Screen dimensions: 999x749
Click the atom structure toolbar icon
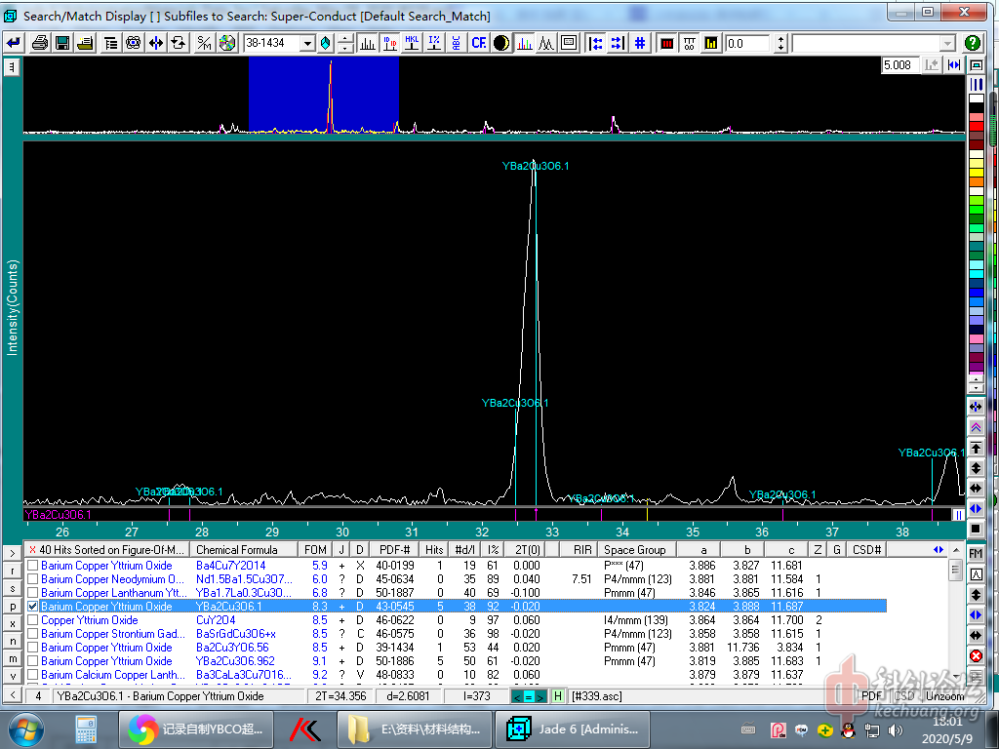tap(133, 43)
